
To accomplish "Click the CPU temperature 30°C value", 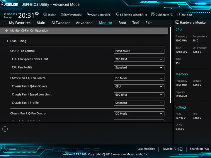I will [x=195, y=40].
